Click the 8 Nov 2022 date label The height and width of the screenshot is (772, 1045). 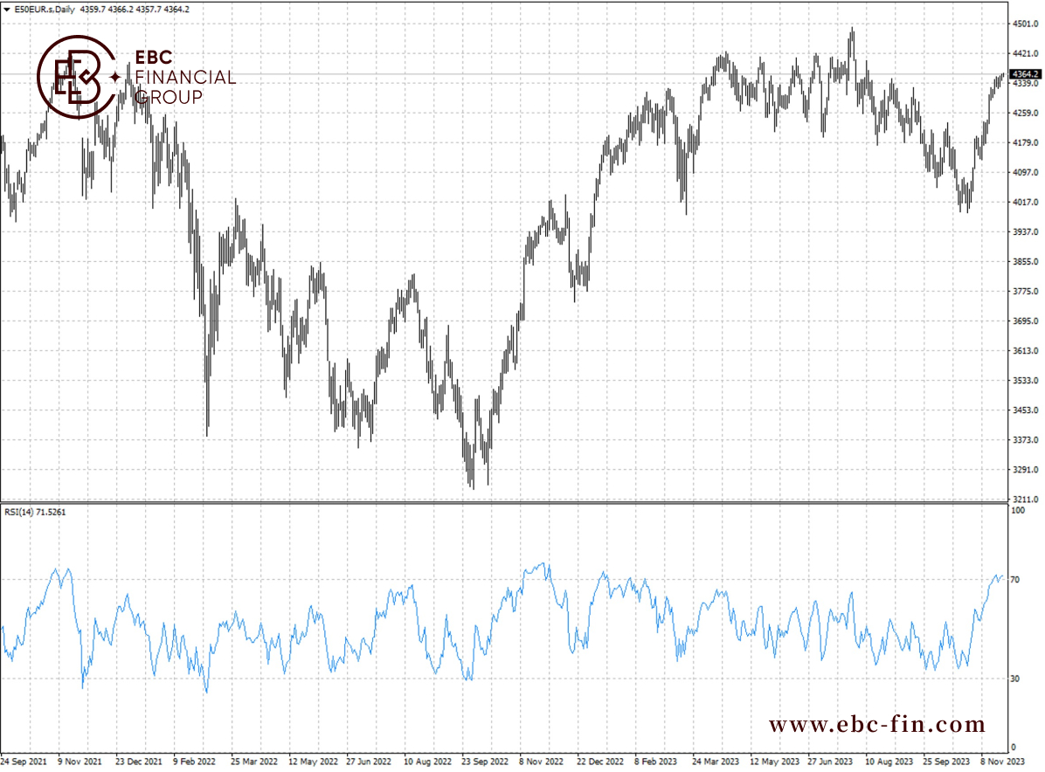541,762
